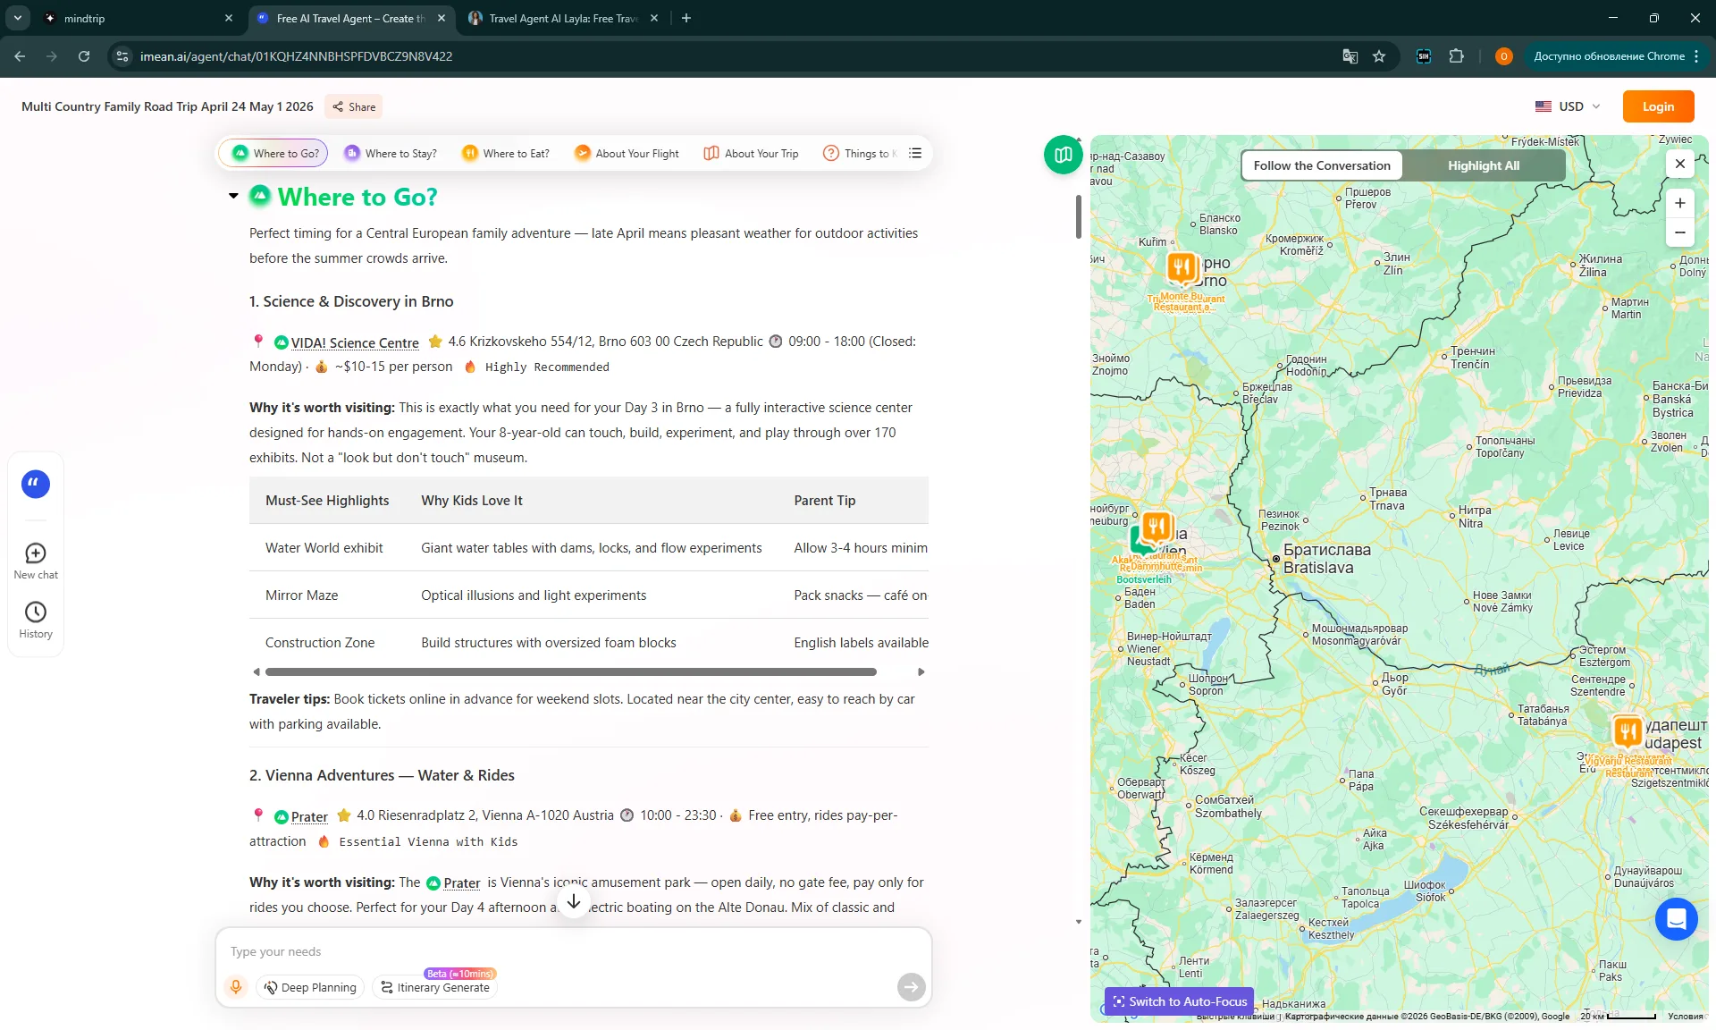The height and width of the screenshot is (1030, 1716).
Task: Zoom in on the map
Action: 1680,203
